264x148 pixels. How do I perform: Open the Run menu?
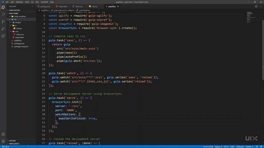[37, 2]
